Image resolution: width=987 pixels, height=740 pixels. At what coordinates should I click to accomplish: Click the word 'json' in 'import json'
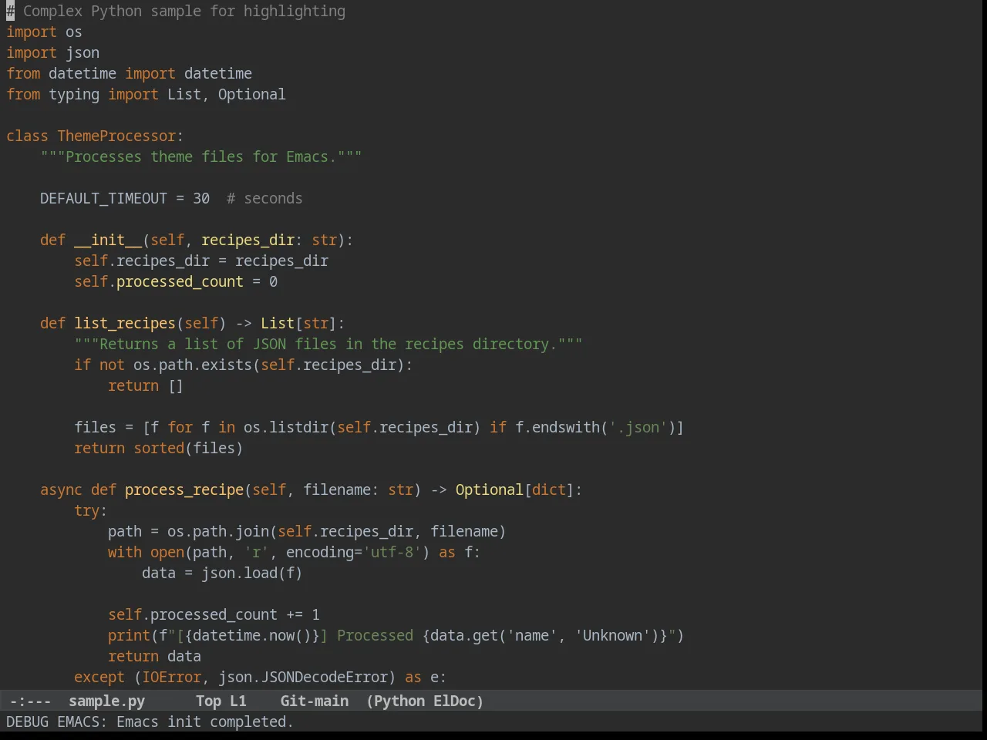(83, 52)
